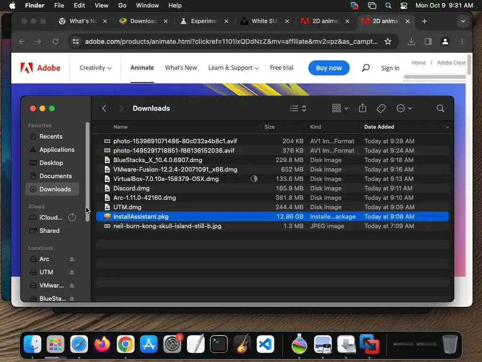Open Spotlight search in menu bar
Image resolution: width=482 pixels, height=362 pixels.
tap(388, 6)
